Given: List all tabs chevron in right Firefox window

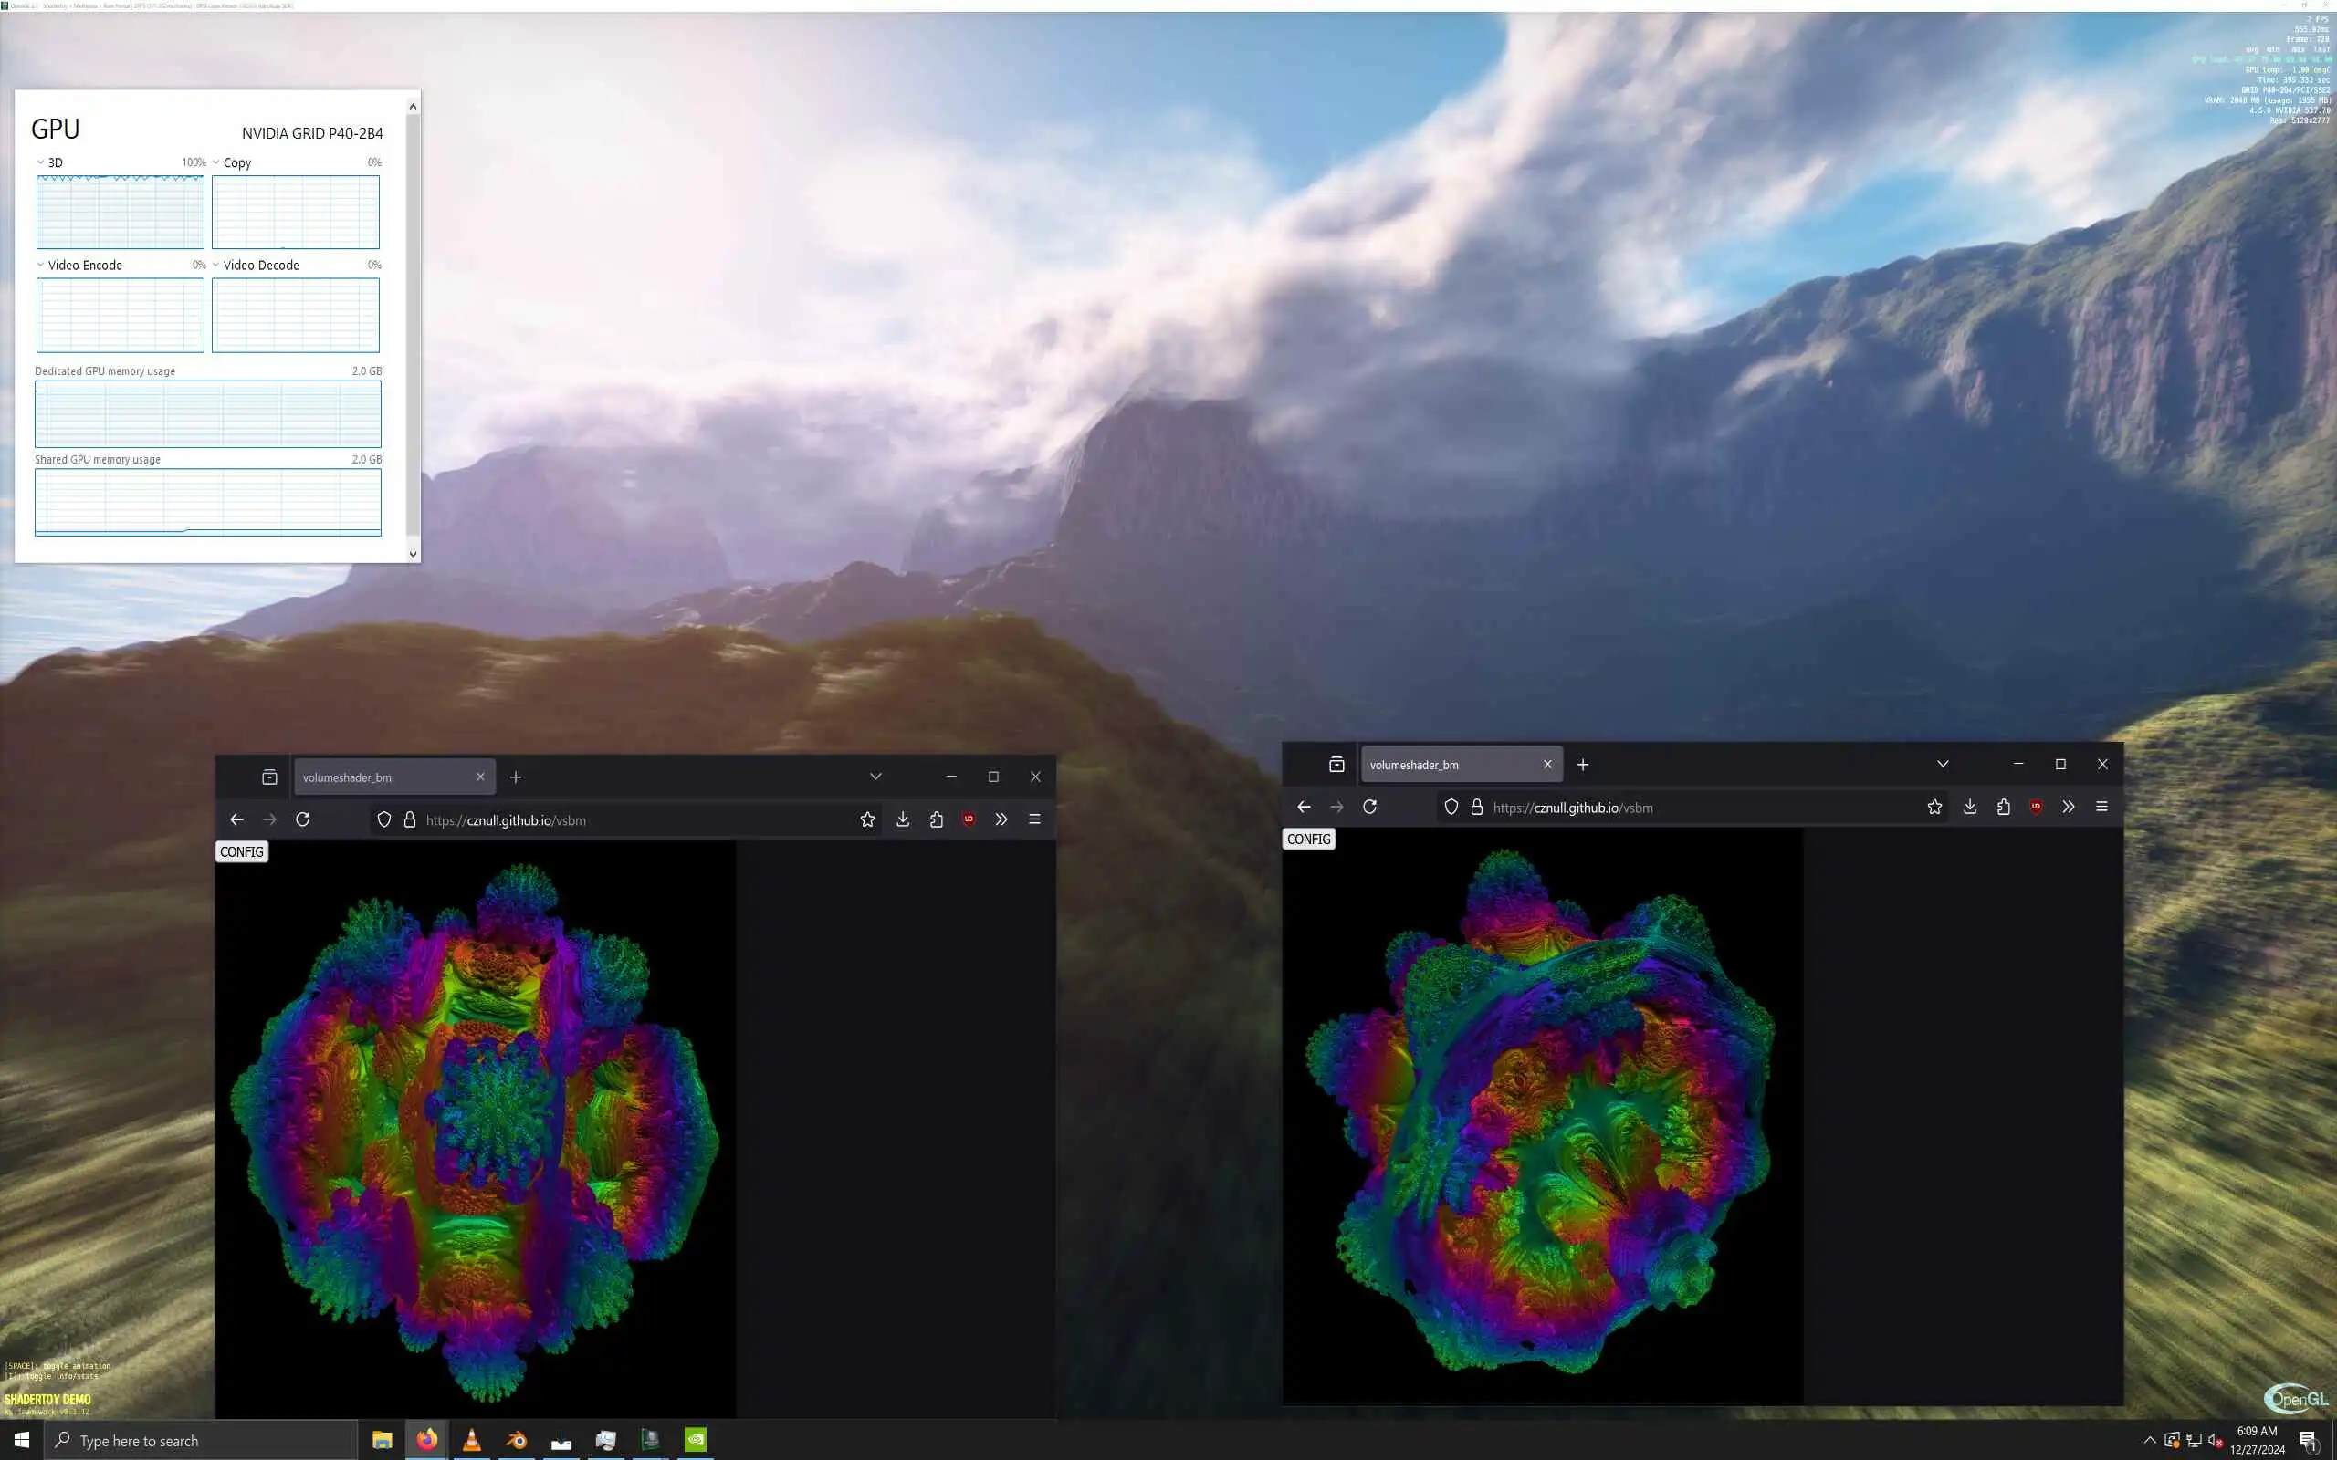Looking at the screenshot, I should coord(1942,764).
